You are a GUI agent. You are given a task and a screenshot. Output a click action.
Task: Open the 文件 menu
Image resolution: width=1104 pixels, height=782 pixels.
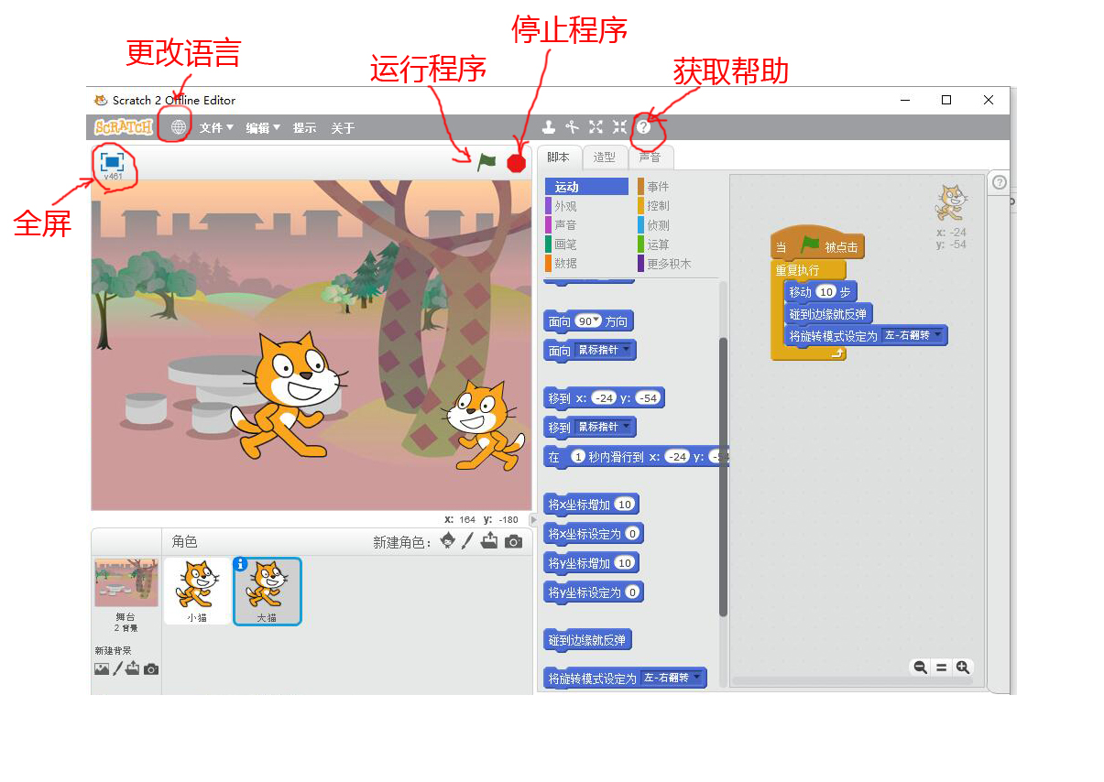click(x=217, y=128)
